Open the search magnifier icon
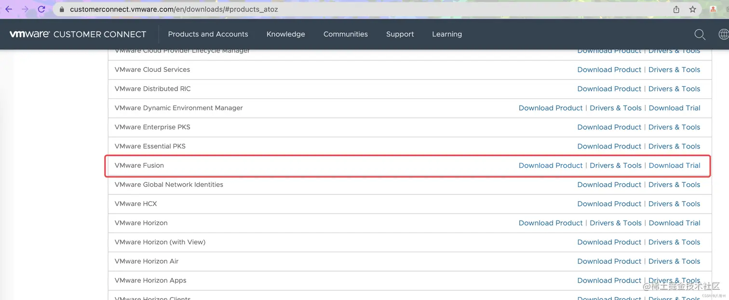The image size is (729, 300). [x=700, y=34]
